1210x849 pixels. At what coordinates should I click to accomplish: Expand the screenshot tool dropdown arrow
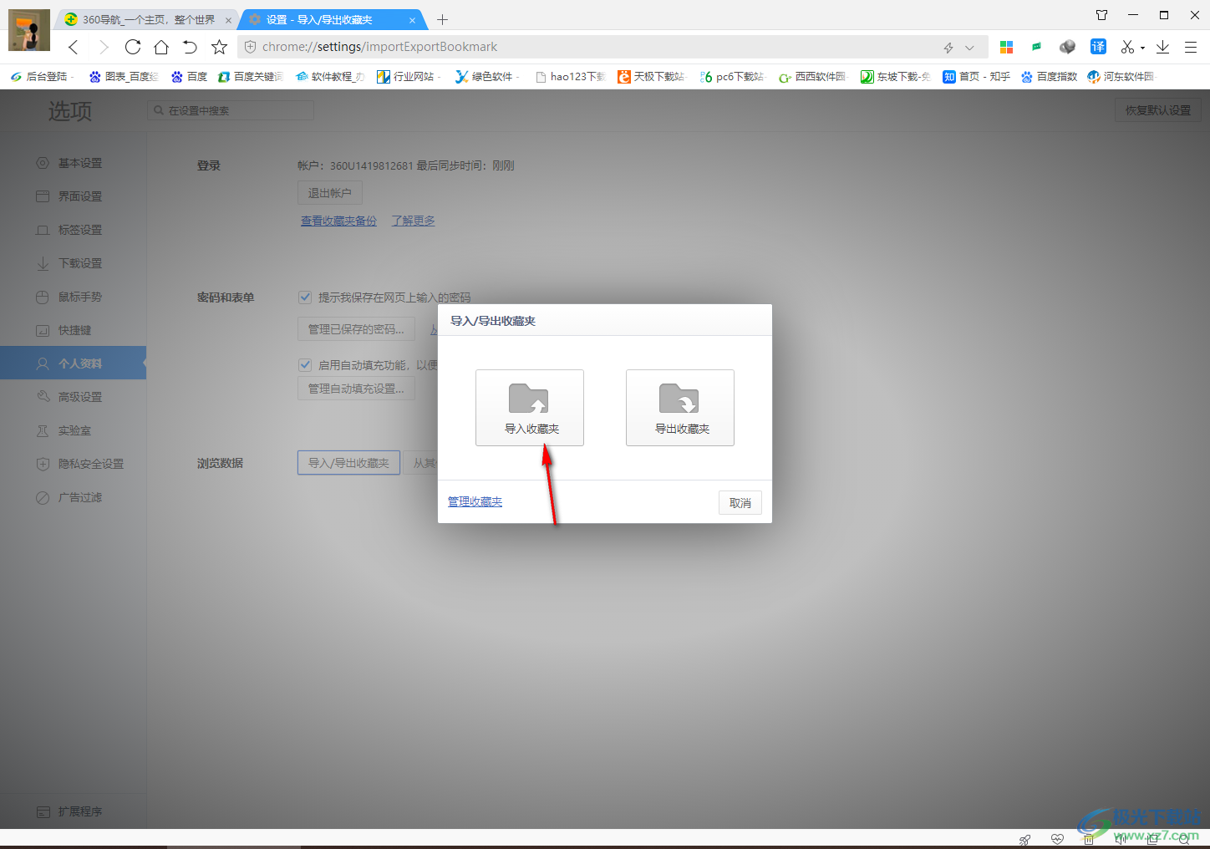(1142, 48)
